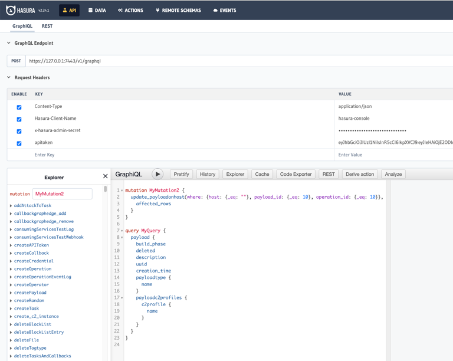Select the API nav item

click(x=69, y=11)
